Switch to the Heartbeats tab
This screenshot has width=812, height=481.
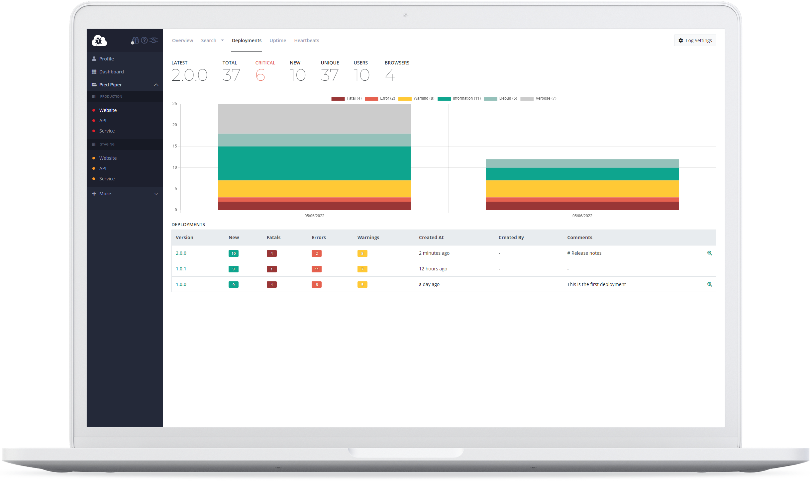click(x=306, y=40)
